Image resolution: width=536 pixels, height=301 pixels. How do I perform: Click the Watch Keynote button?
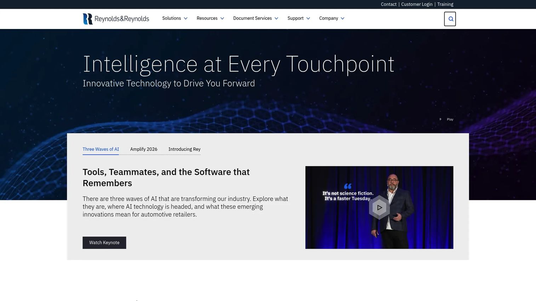click(104, 243)
